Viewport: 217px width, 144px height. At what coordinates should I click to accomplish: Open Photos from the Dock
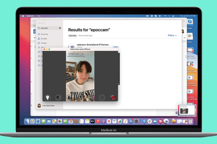point(60,121)
